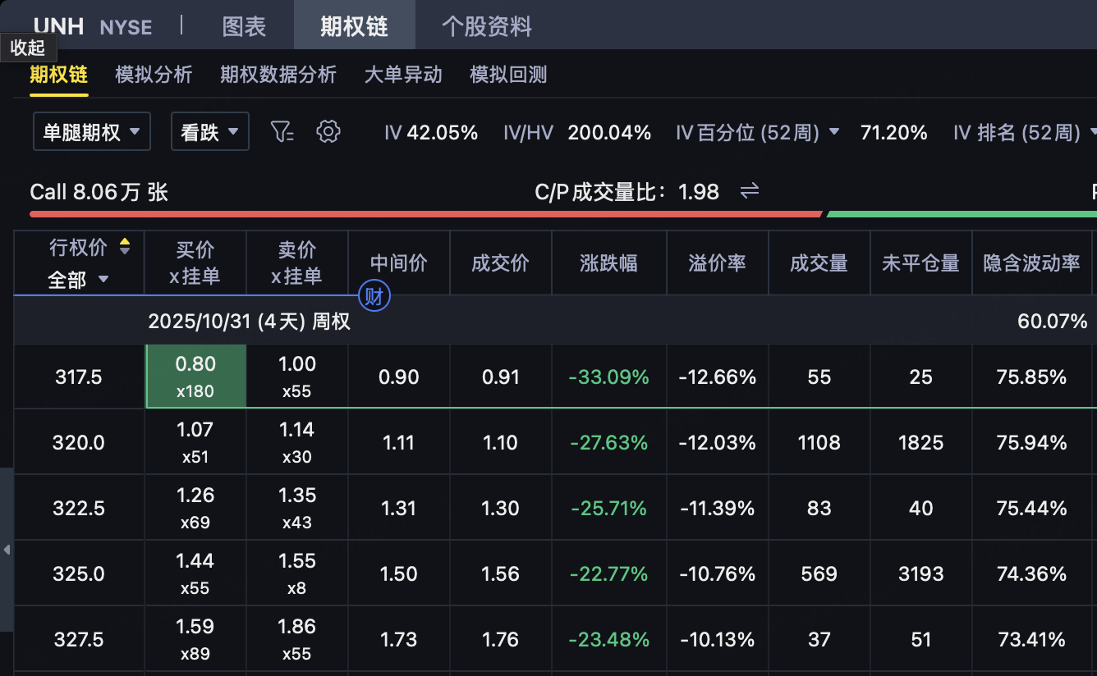Click the 1.59 bid price for strike 327.5
The width and height of the screenshot is (1097, 676).
(195, 627)
